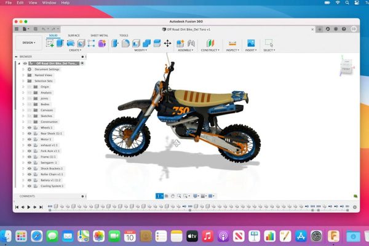Open the Window menu
The width and height of the screenshot is (369, 246).
coord(49,3)
